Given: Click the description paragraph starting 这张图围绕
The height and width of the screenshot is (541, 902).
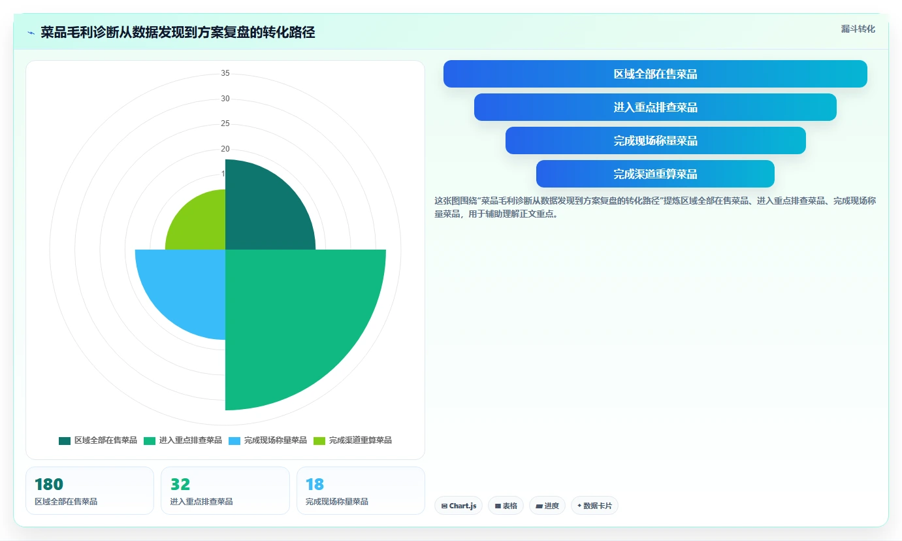Looking at the screenshot, I should pyautogui.click(x=655, y=207).
